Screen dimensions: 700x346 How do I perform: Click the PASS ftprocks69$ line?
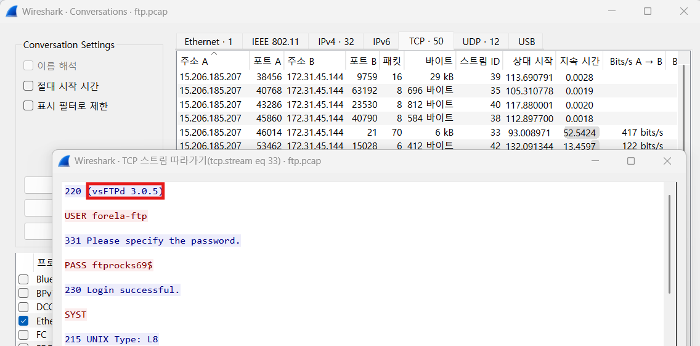pyautogui.click(x=109, y=265)
